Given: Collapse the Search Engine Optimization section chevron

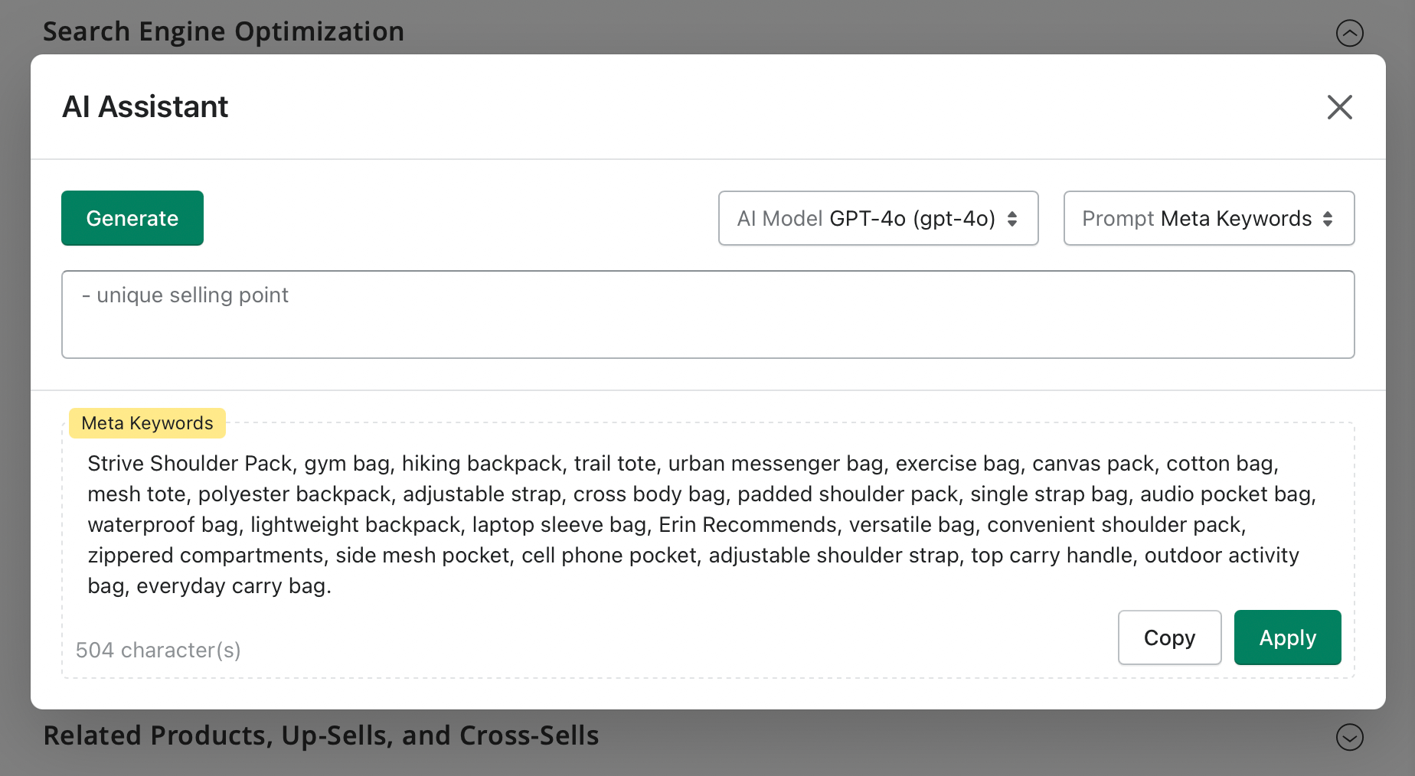Looking at the screenshot, I should pyautogui.click(x=1349, y=33).
